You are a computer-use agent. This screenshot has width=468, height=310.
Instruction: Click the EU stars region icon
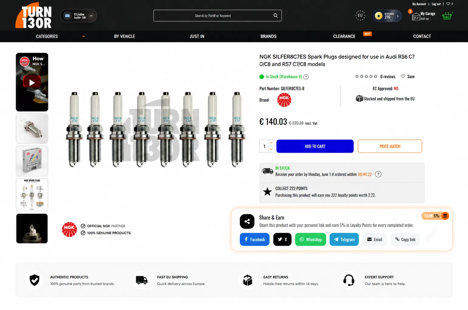tap(360, 15)
